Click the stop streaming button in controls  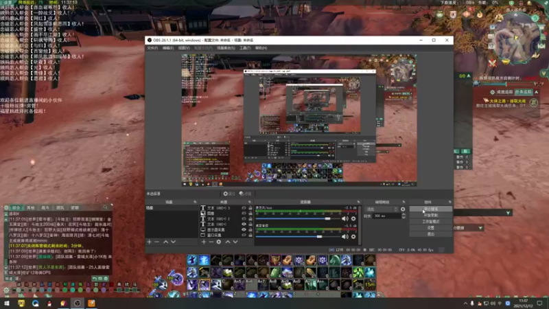coord(431,209)
